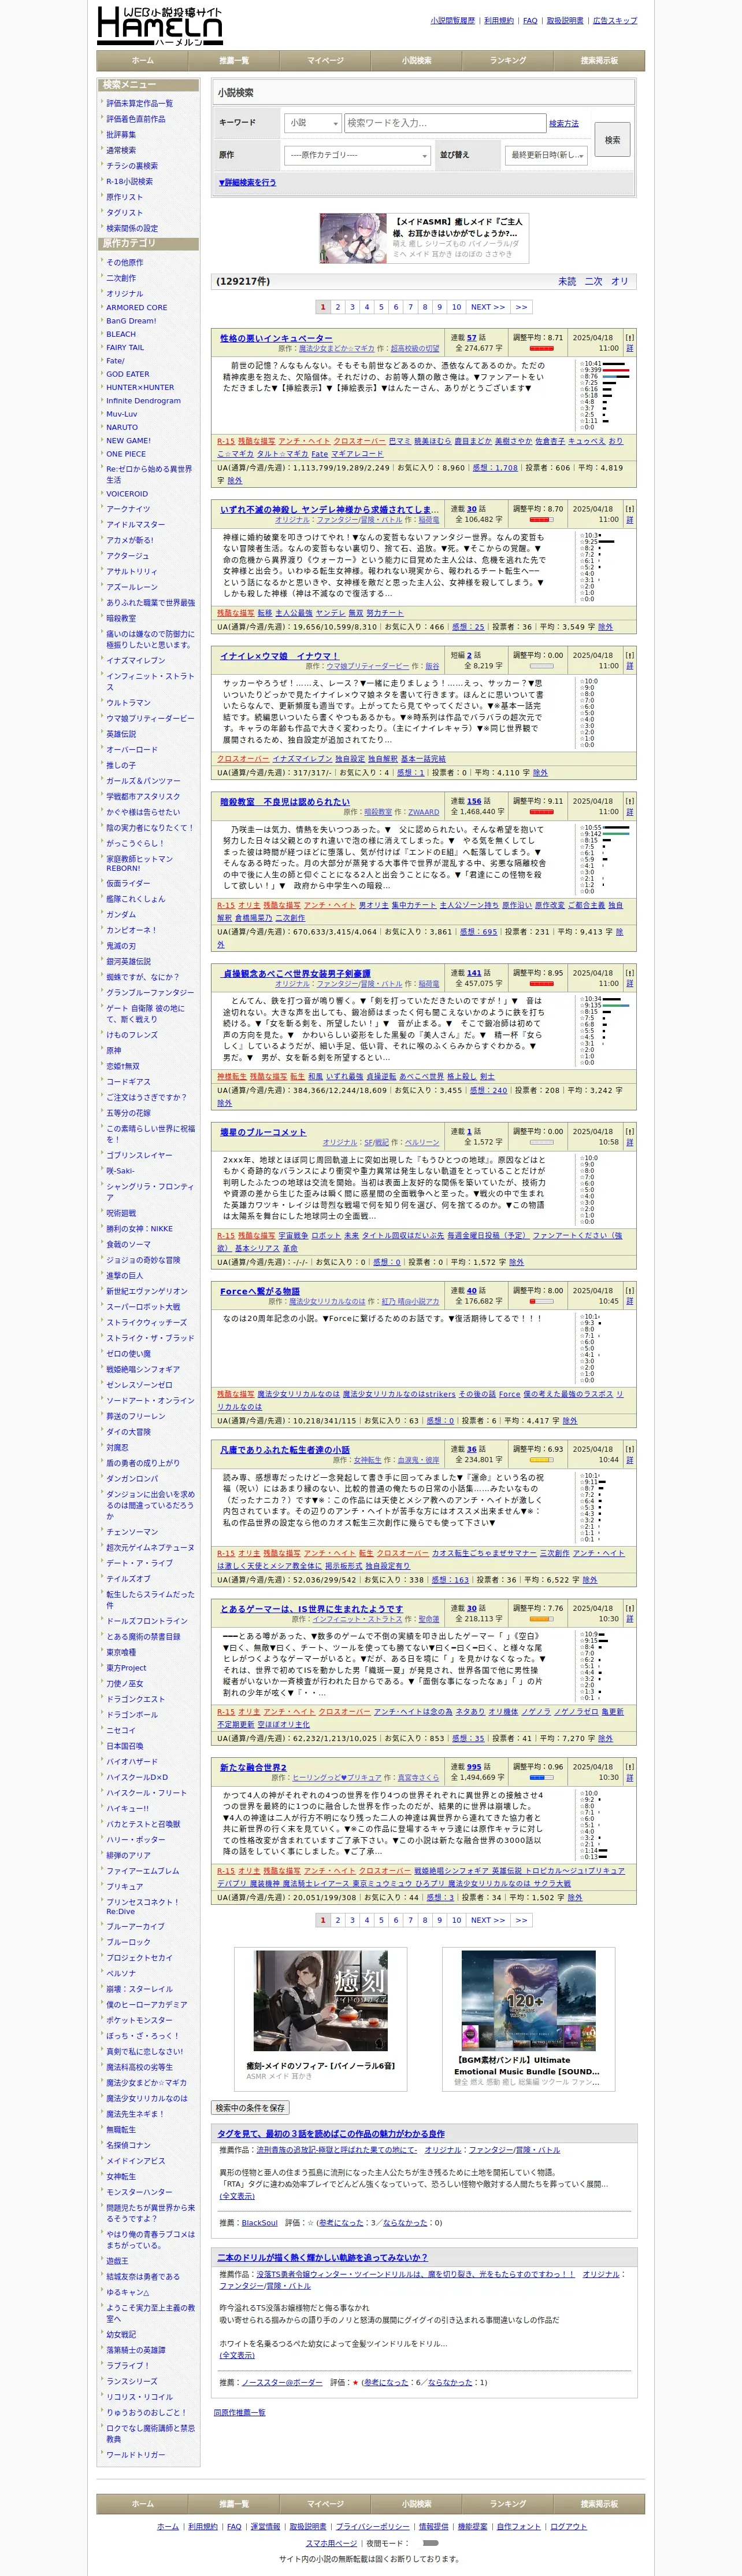Screen dimensions: 742x2576
Task: Click 除外 exclude link for いずれ不滅の神殺し
Action: [x=605, y=627]
